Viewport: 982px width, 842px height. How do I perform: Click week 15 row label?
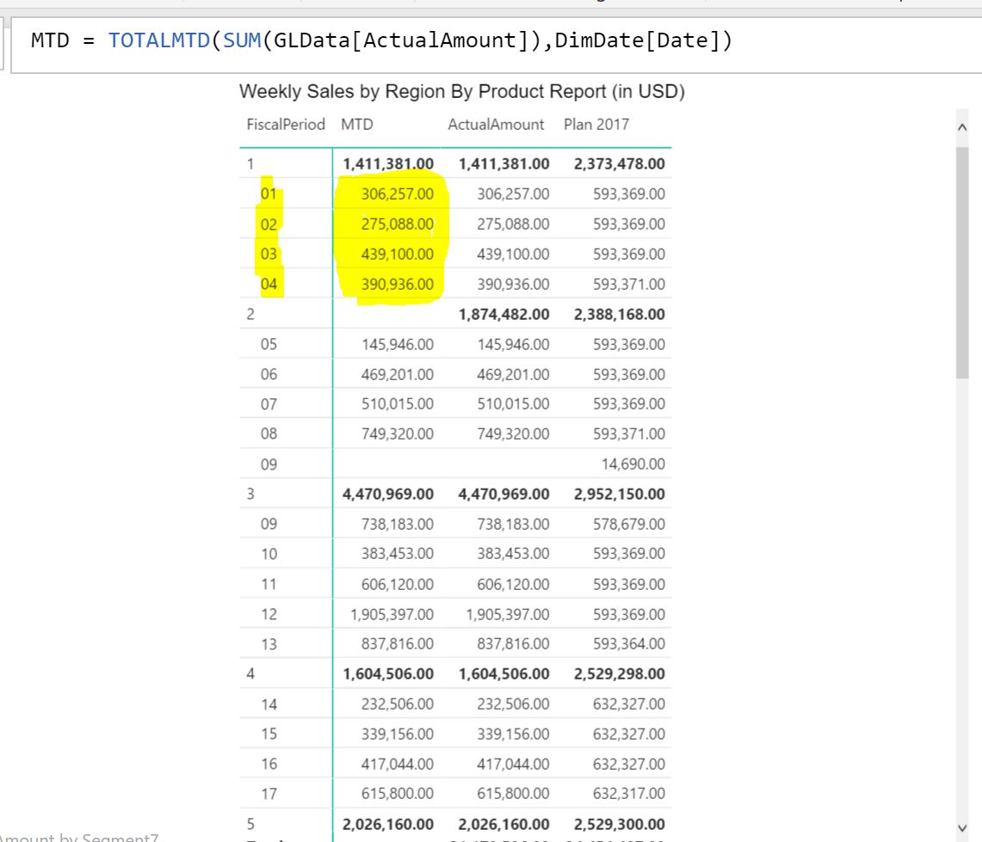269,734
